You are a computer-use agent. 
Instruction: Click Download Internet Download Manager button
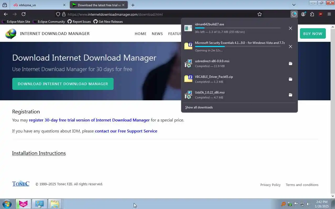(x=63, y=84)
